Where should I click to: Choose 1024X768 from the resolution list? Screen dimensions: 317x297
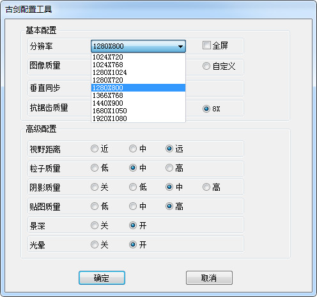pyautogui.click(x=138, y=65)
